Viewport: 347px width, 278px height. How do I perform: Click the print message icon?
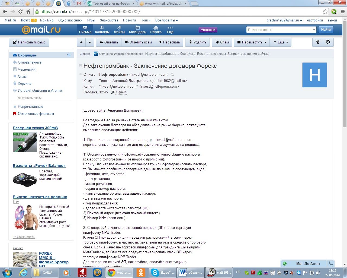pos(318,42)
